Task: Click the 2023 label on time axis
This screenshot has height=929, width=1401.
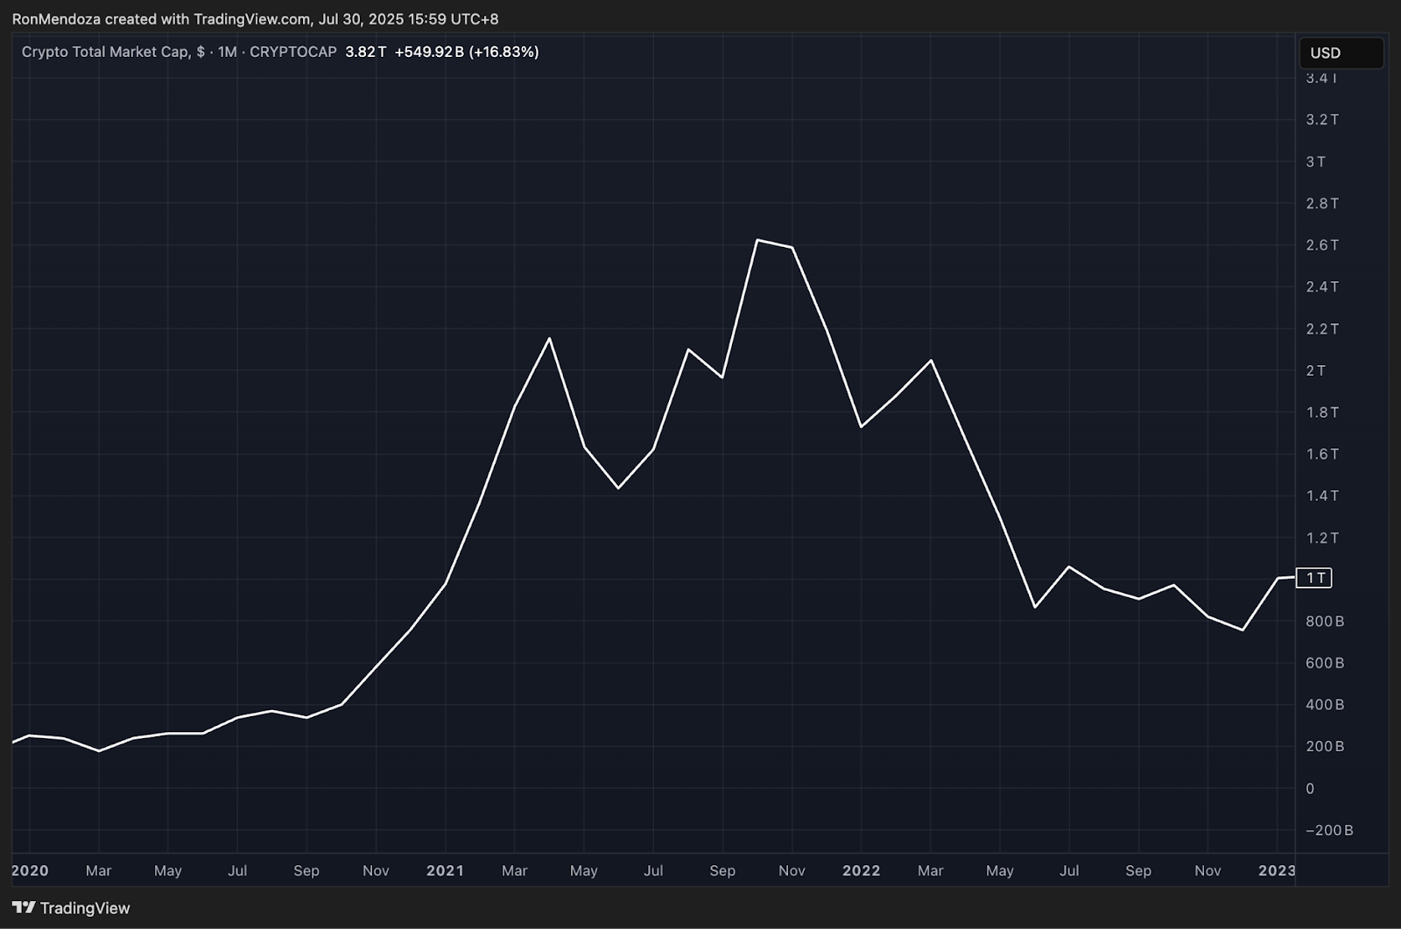Action: coord(1276,870)
